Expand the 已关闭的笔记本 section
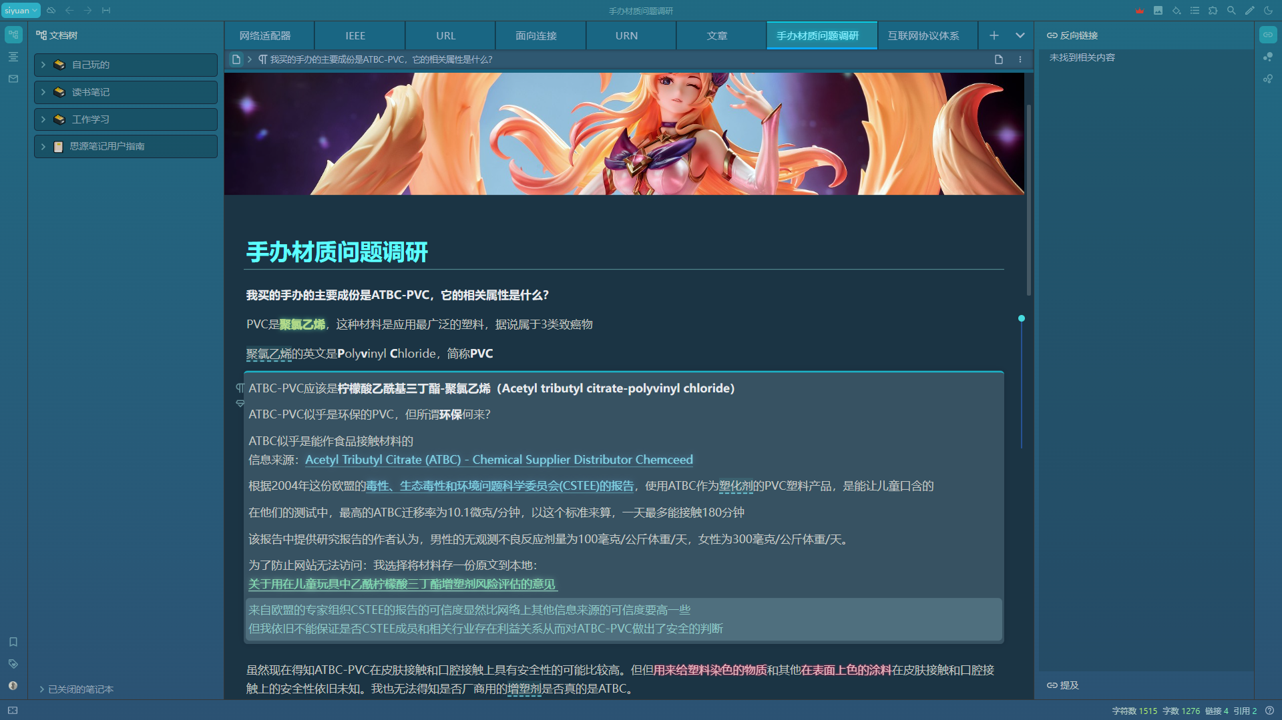 click(76, 689)
